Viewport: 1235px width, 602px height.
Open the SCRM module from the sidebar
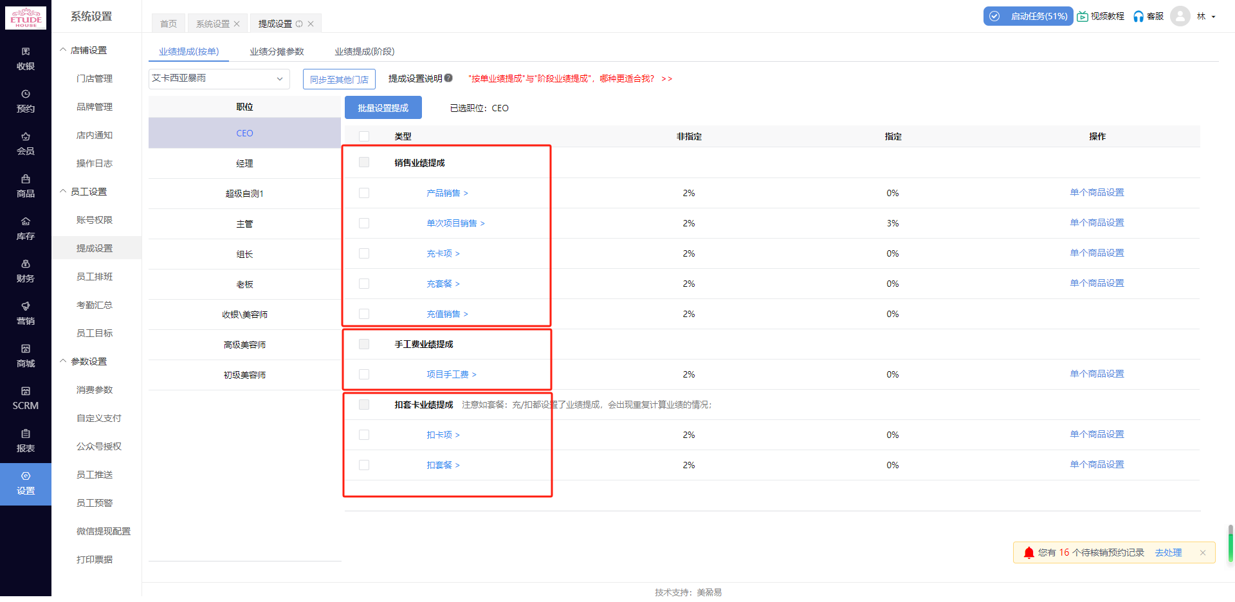[x=25, y=399]
